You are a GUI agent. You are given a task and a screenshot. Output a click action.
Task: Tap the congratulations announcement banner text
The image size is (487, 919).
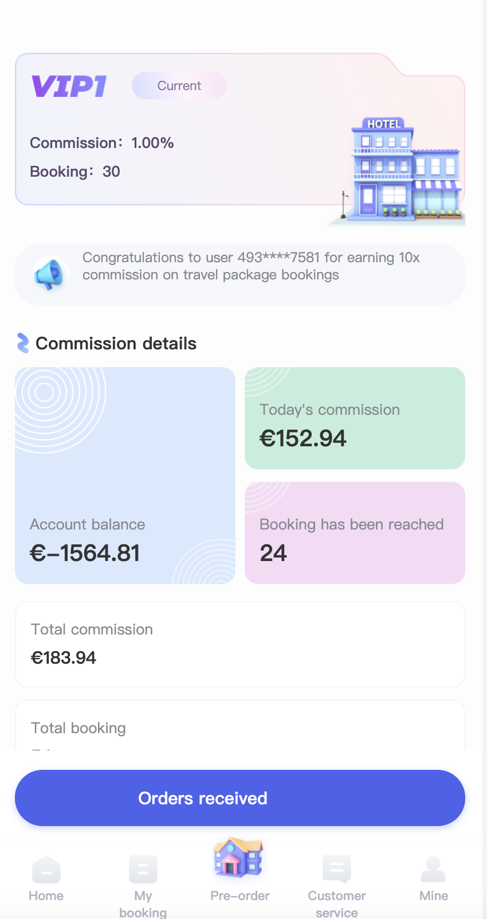(x=251, y=266)
